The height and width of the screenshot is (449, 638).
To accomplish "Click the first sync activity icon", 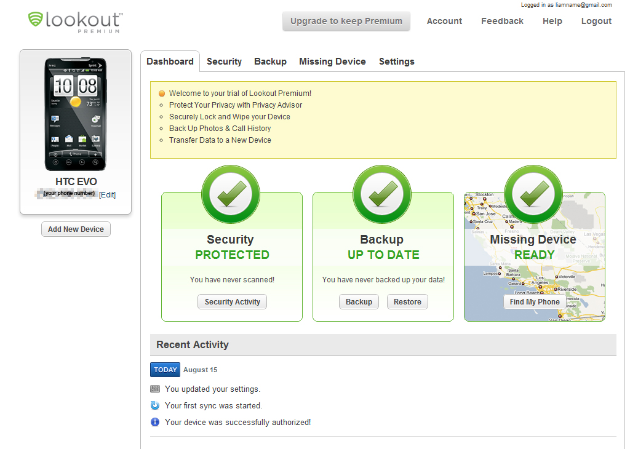I will [x=155, y=405].
